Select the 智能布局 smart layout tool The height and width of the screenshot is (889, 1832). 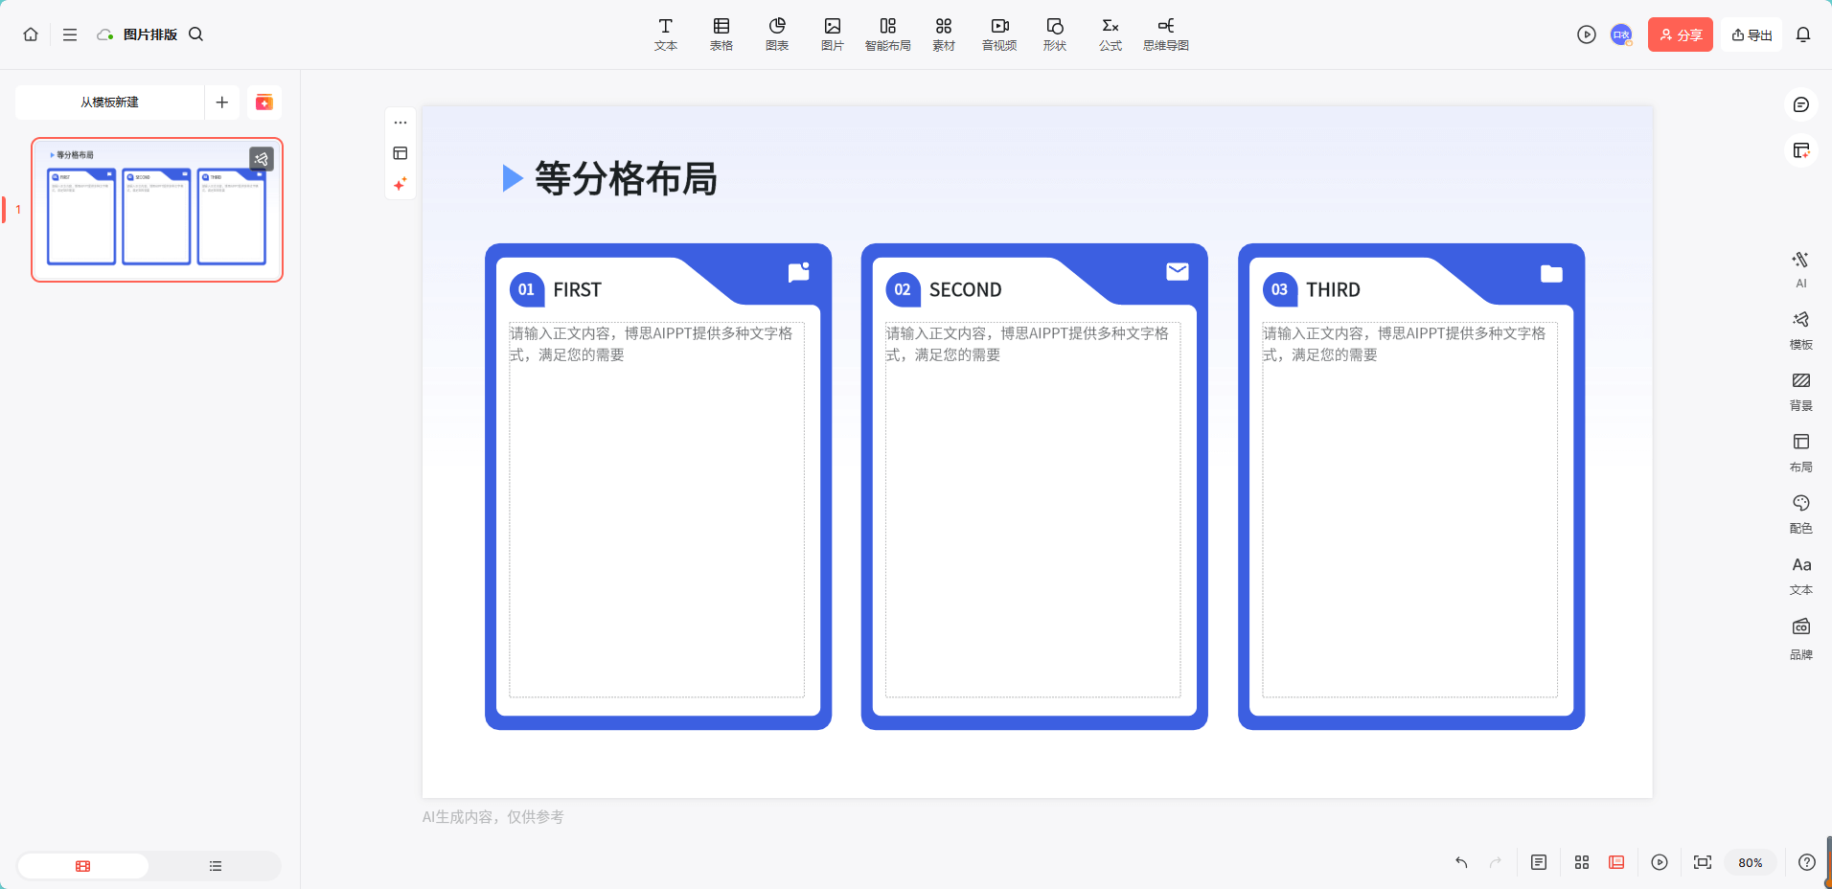888,34
